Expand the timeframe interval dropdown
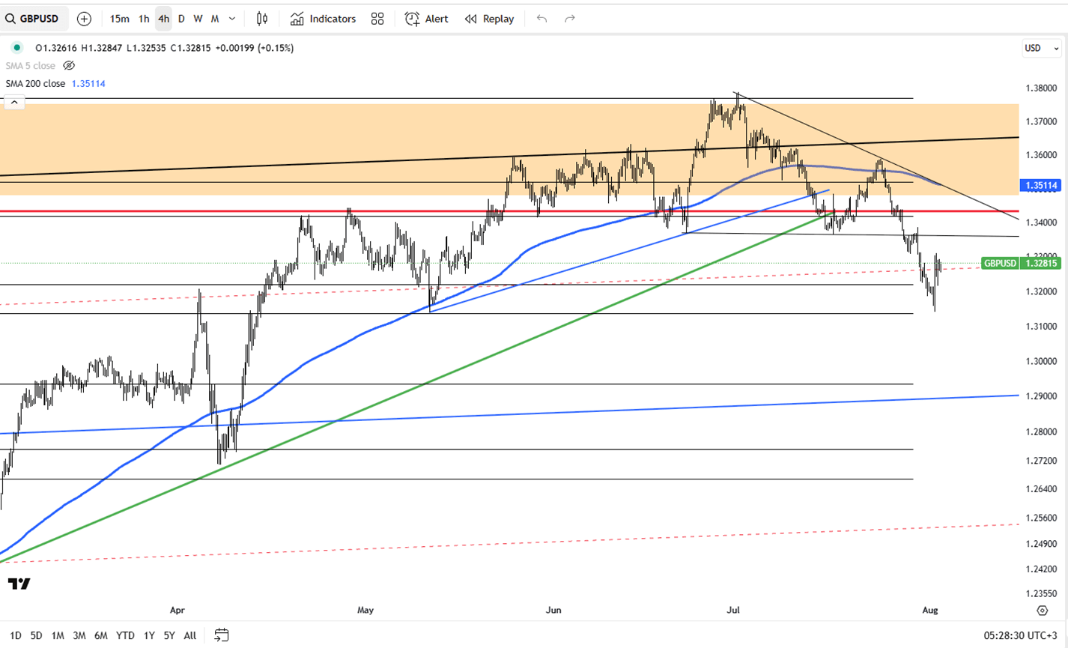Viewport: 1068px width, 648px height. [x=232, y=19]
